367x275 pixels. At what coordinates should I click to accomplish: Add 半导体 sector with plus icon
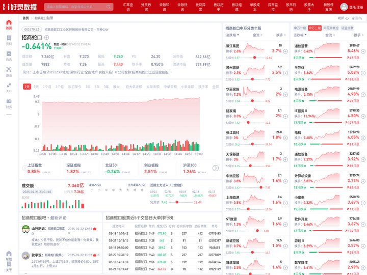click(x=363, y=73)
